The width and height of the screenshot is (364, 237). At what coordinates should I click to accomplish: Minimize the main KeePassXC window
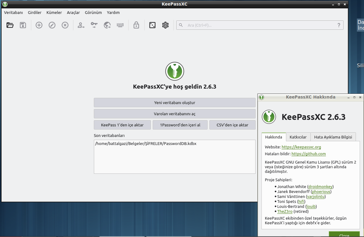click(x=333, y=4)
